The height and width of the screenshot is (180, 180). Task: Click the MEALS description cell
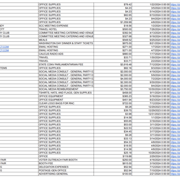[x=66, y=40]
